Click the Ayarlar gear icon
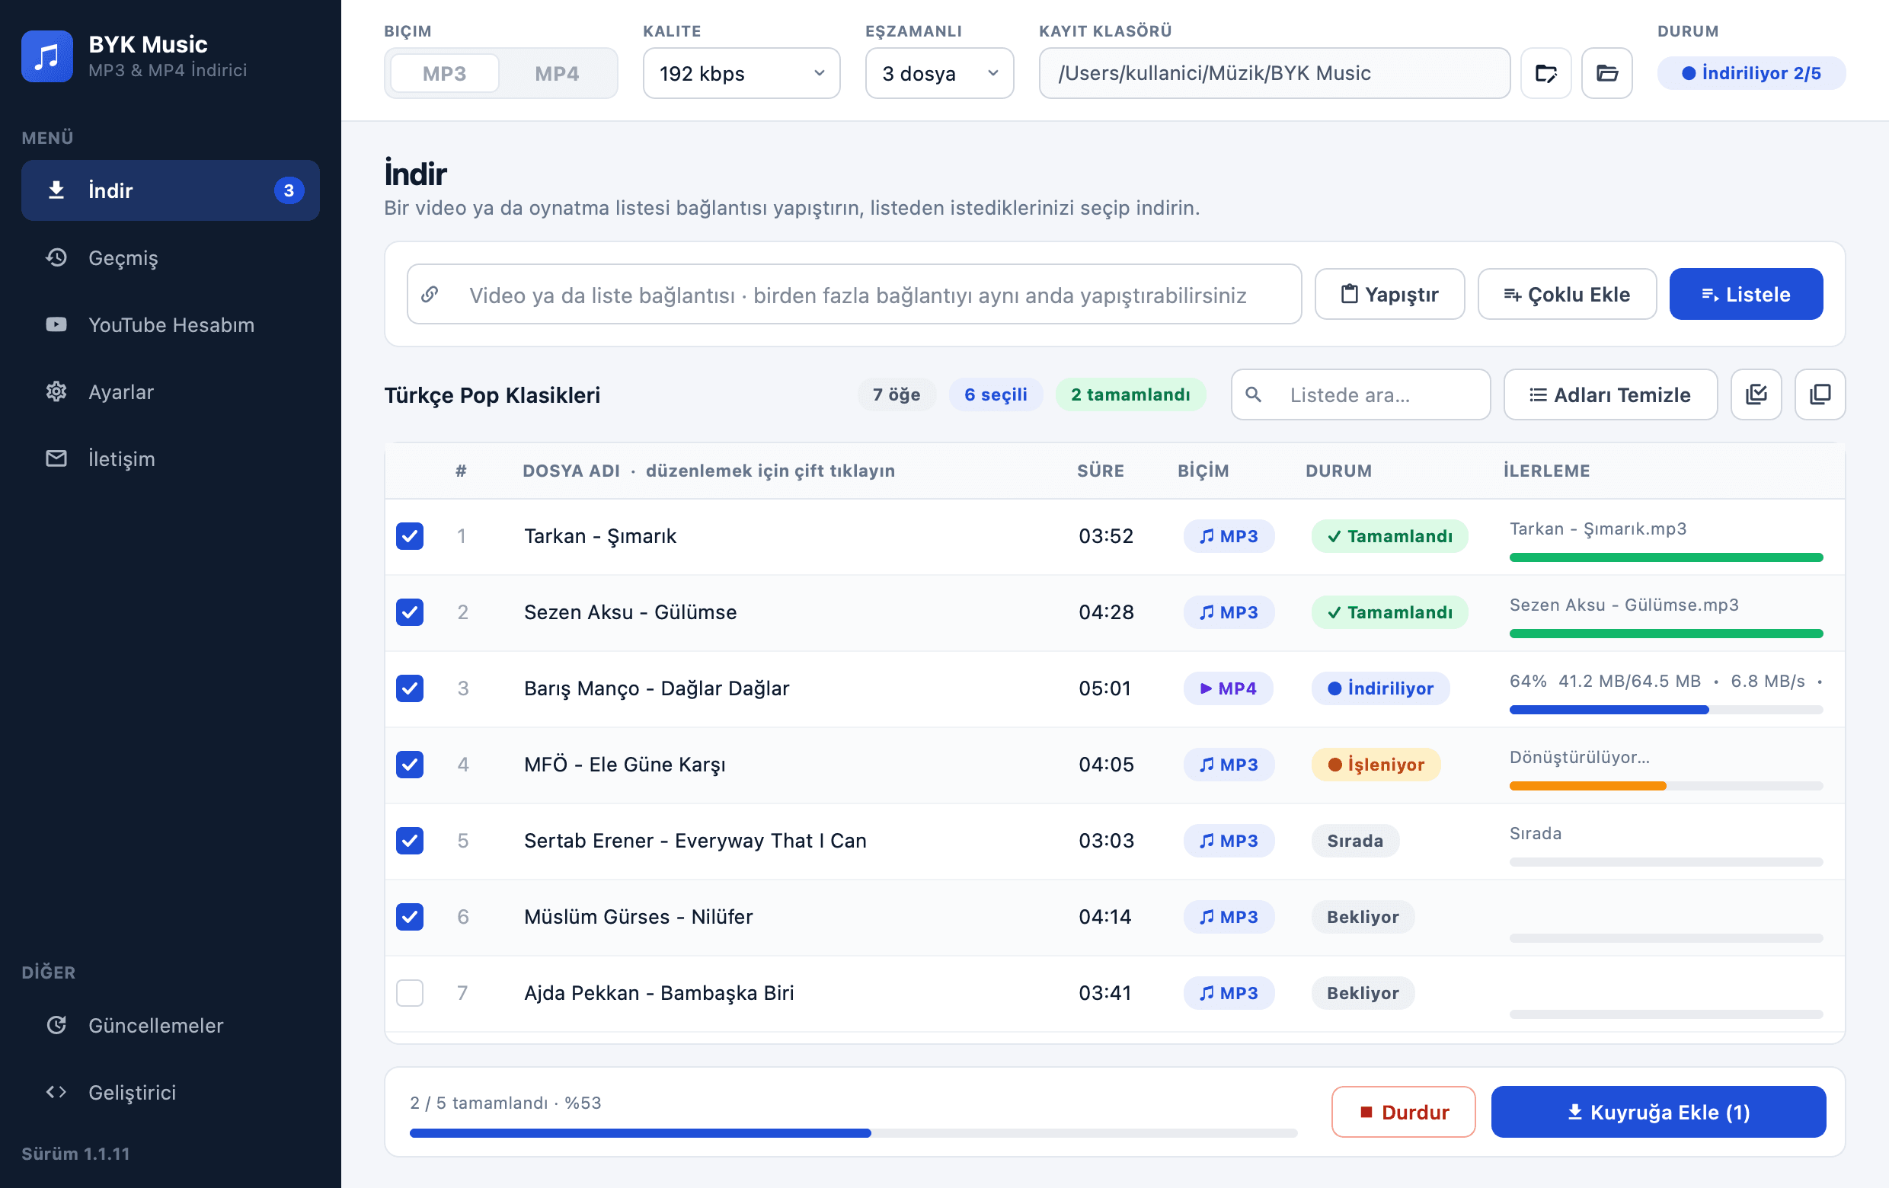Viewport: 1889px width, 1188px height. coord(56,391)
